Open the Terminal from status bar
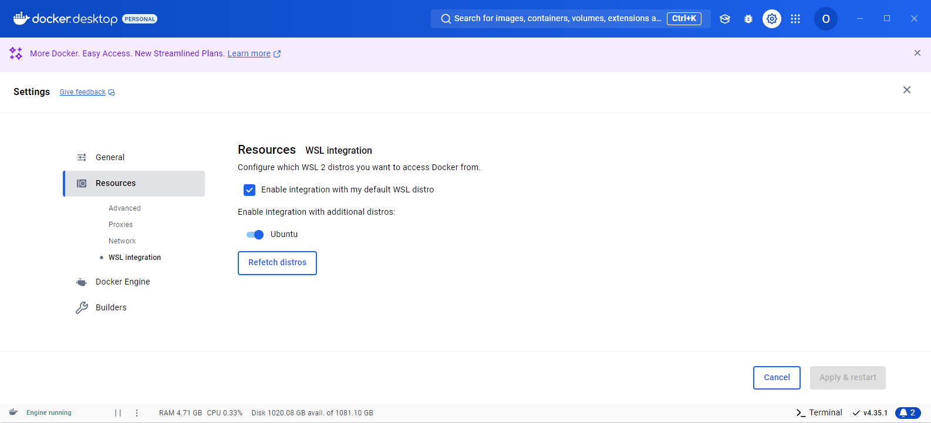 [x=819, y=412]
